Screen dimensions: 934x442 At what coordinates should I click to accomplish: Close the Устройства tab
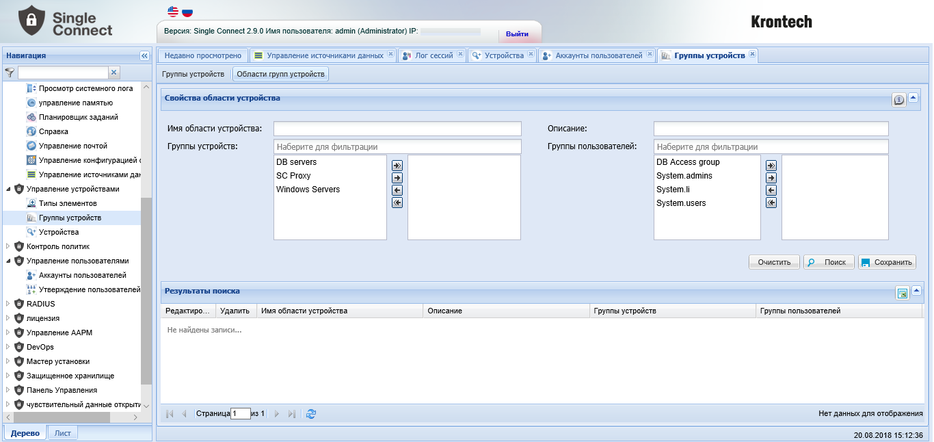(531, 54)
